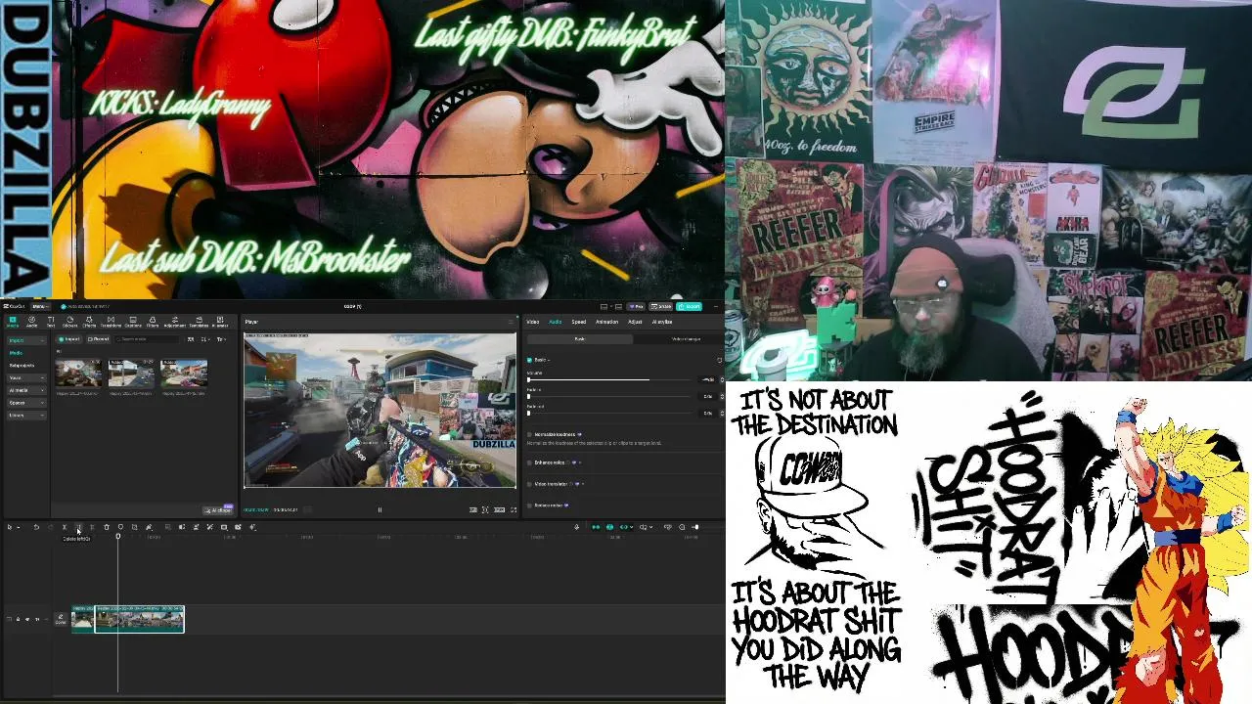Image resolution: width=1252 pixels, height=704 pixels.
Task: Enable the Video translator checkbox
Action: 529,484
